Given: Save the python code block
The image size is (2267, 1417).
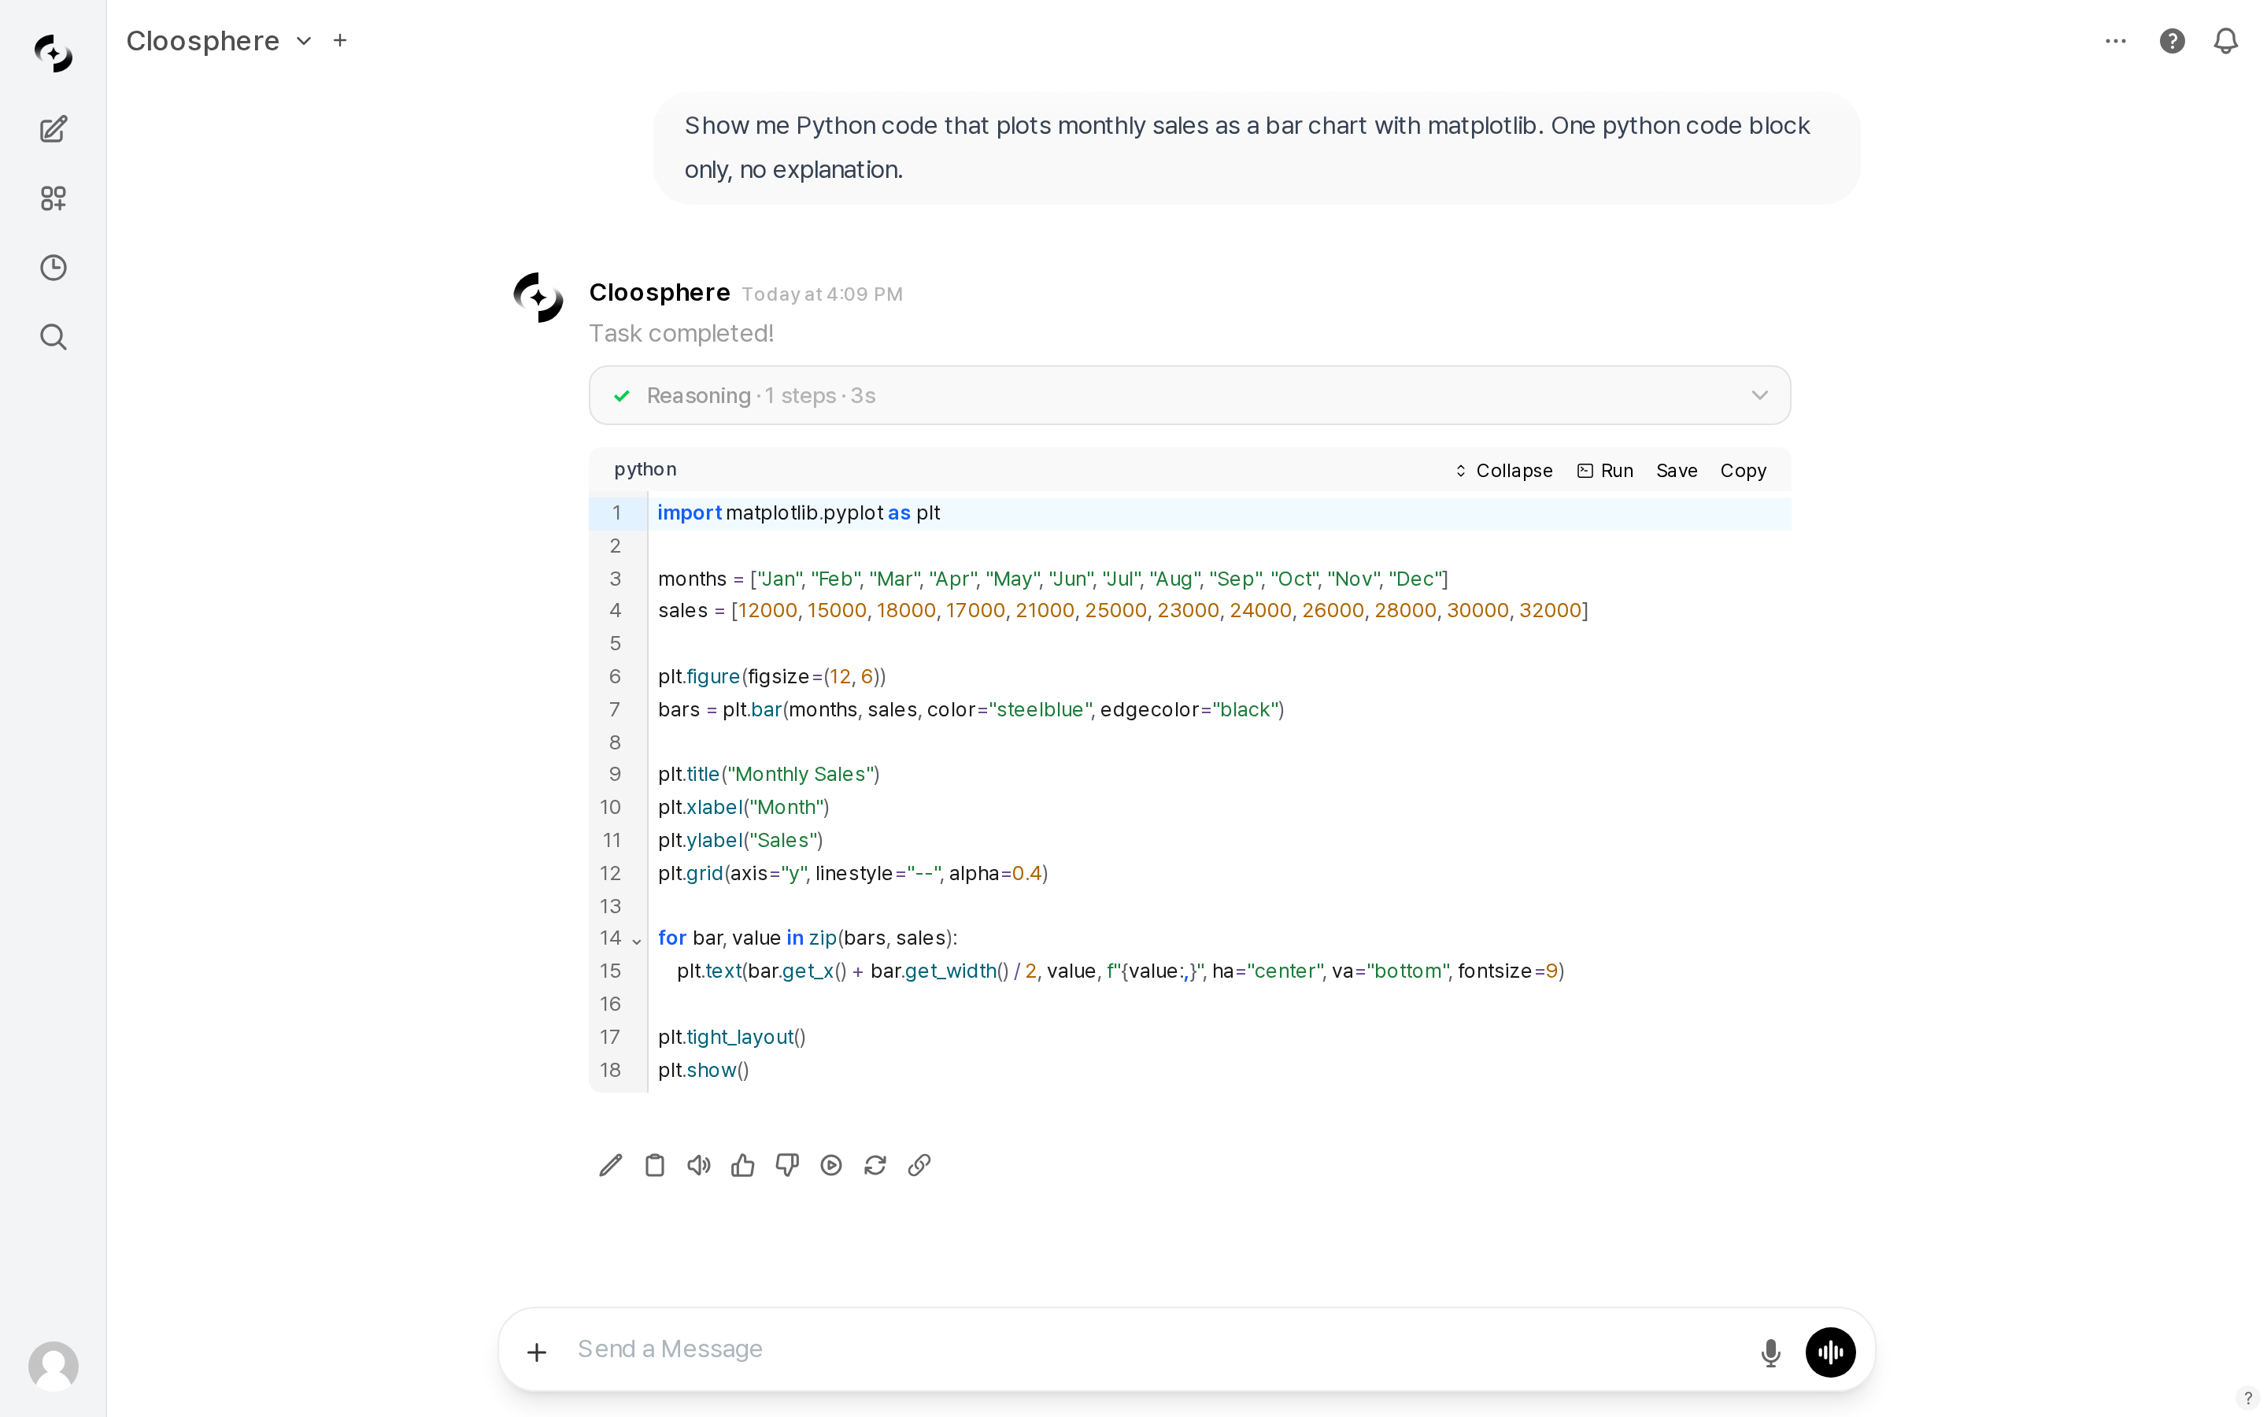Looking at the screenshot, I should 1677,471.
